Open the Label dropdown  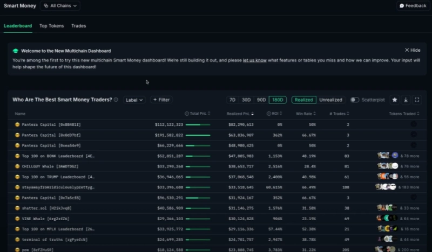click(134, 100)
